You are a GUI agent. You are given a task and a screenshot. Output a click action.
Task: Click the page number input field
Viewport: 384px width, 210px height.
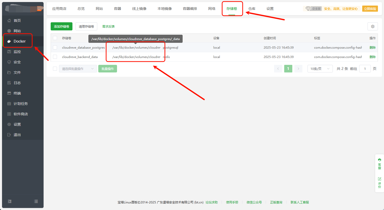pyautogui.click(x=365, y=69)
